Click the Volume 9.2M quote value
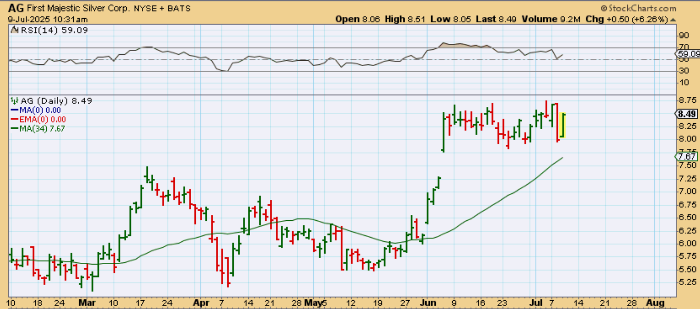The image size is (700, 309). coord(551,19)
